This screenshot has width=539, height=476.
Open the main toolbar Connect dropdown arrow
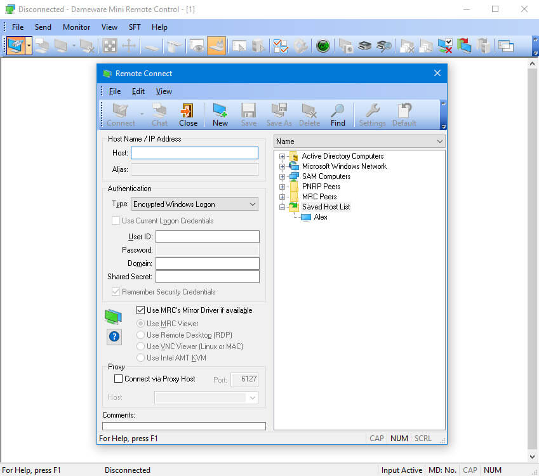(29, 46)
